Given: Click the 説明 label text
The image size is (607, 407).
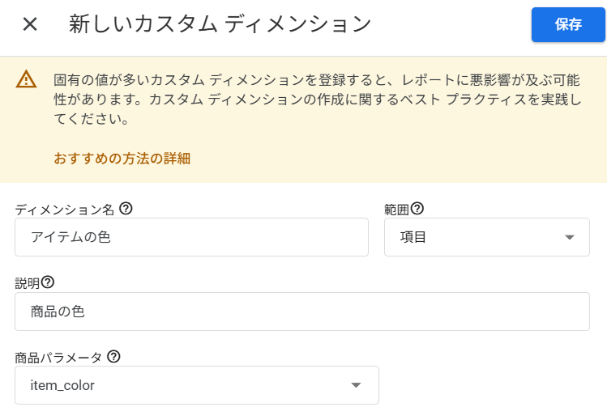Looking at the screenshot, I should coord(27,283).
